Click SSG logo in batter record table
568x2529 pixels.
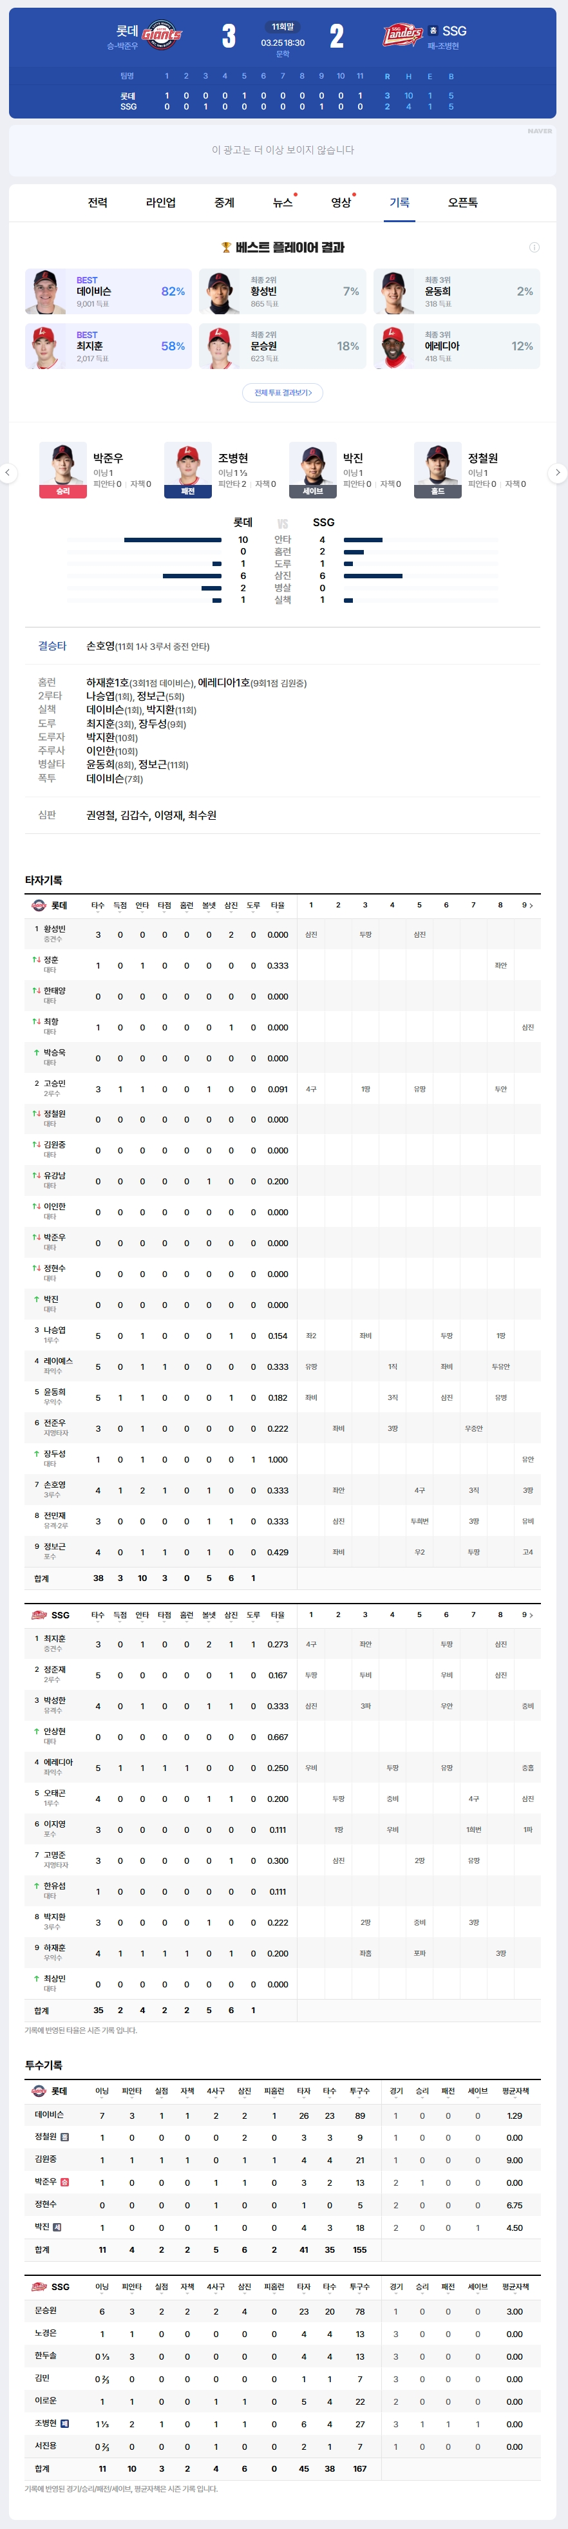tap(38, 1615)
